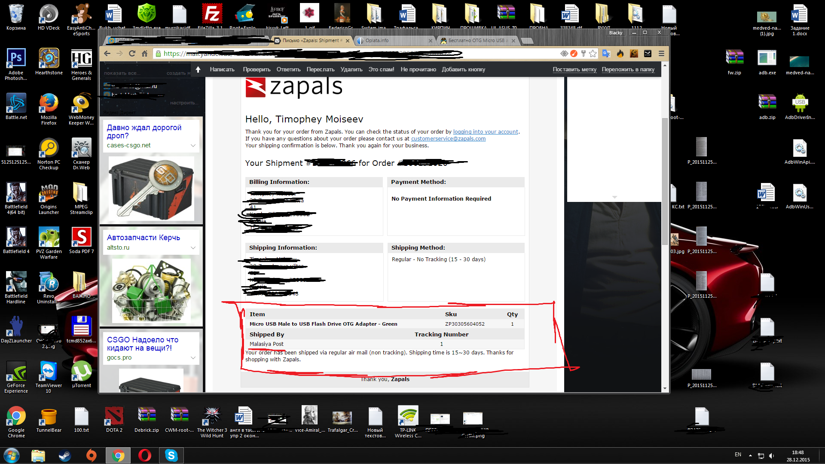825x464 pixels.
Task: Switch to the Бесплатно OTG Micro USB tab
Action: (x=477, y=40)
